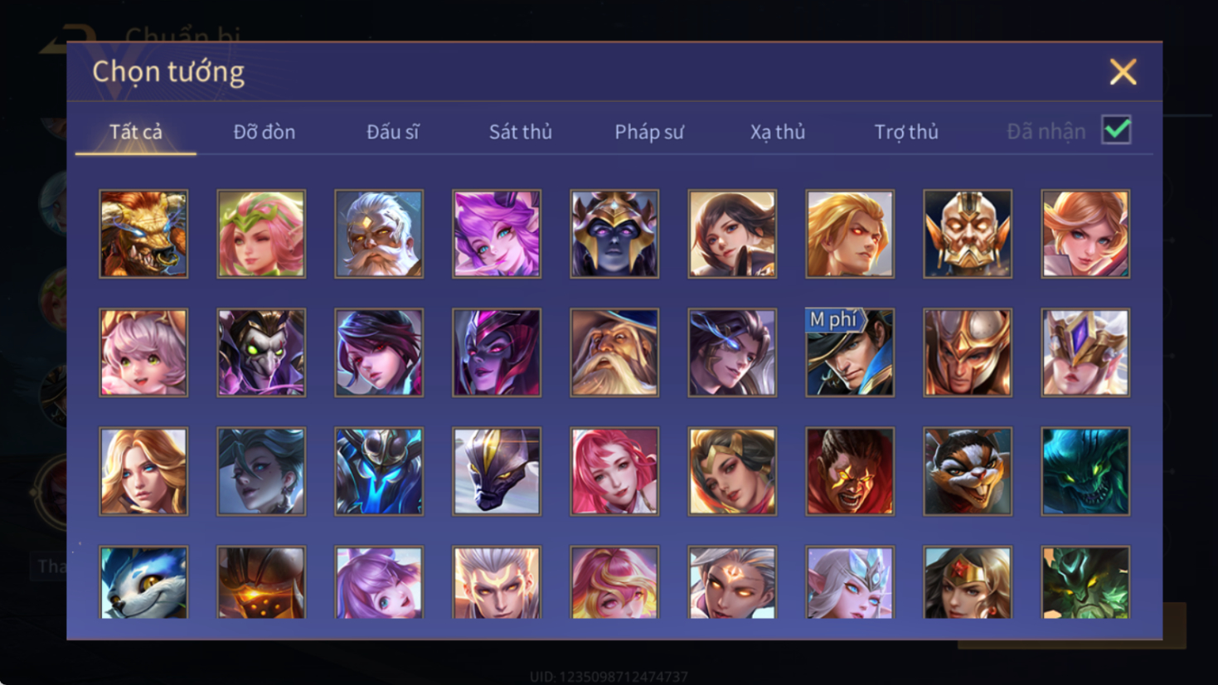This screenshot has height=685, width=1218.
Task: Open the Sát thủ tab
Action: click(521, 132)
